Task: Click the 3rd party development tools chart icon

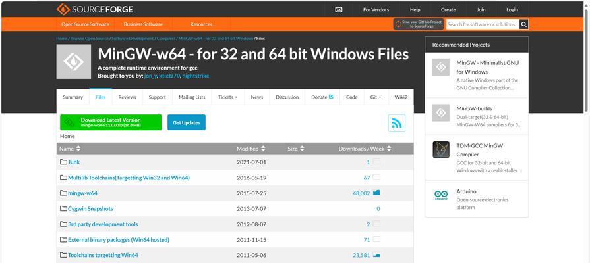Action: tap(376, 224)
